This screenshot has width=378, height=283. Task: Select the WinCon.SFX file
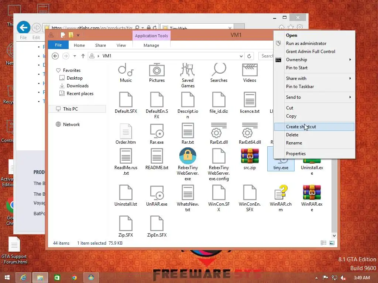click(219, 198)
